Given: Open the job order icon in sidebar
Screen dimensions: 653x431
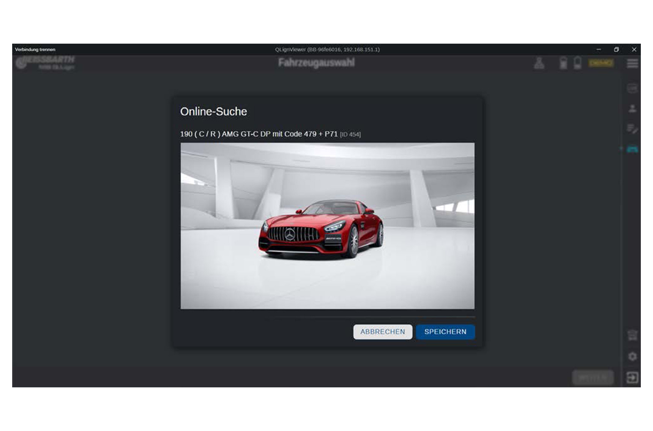Looking at the screenshot, I should pos(632,88).
